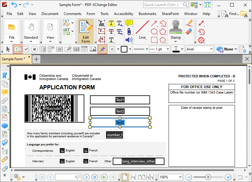This screenshot has height=182, width=252.
Task: Open the Links side panel
Action: tap(5, 160)
